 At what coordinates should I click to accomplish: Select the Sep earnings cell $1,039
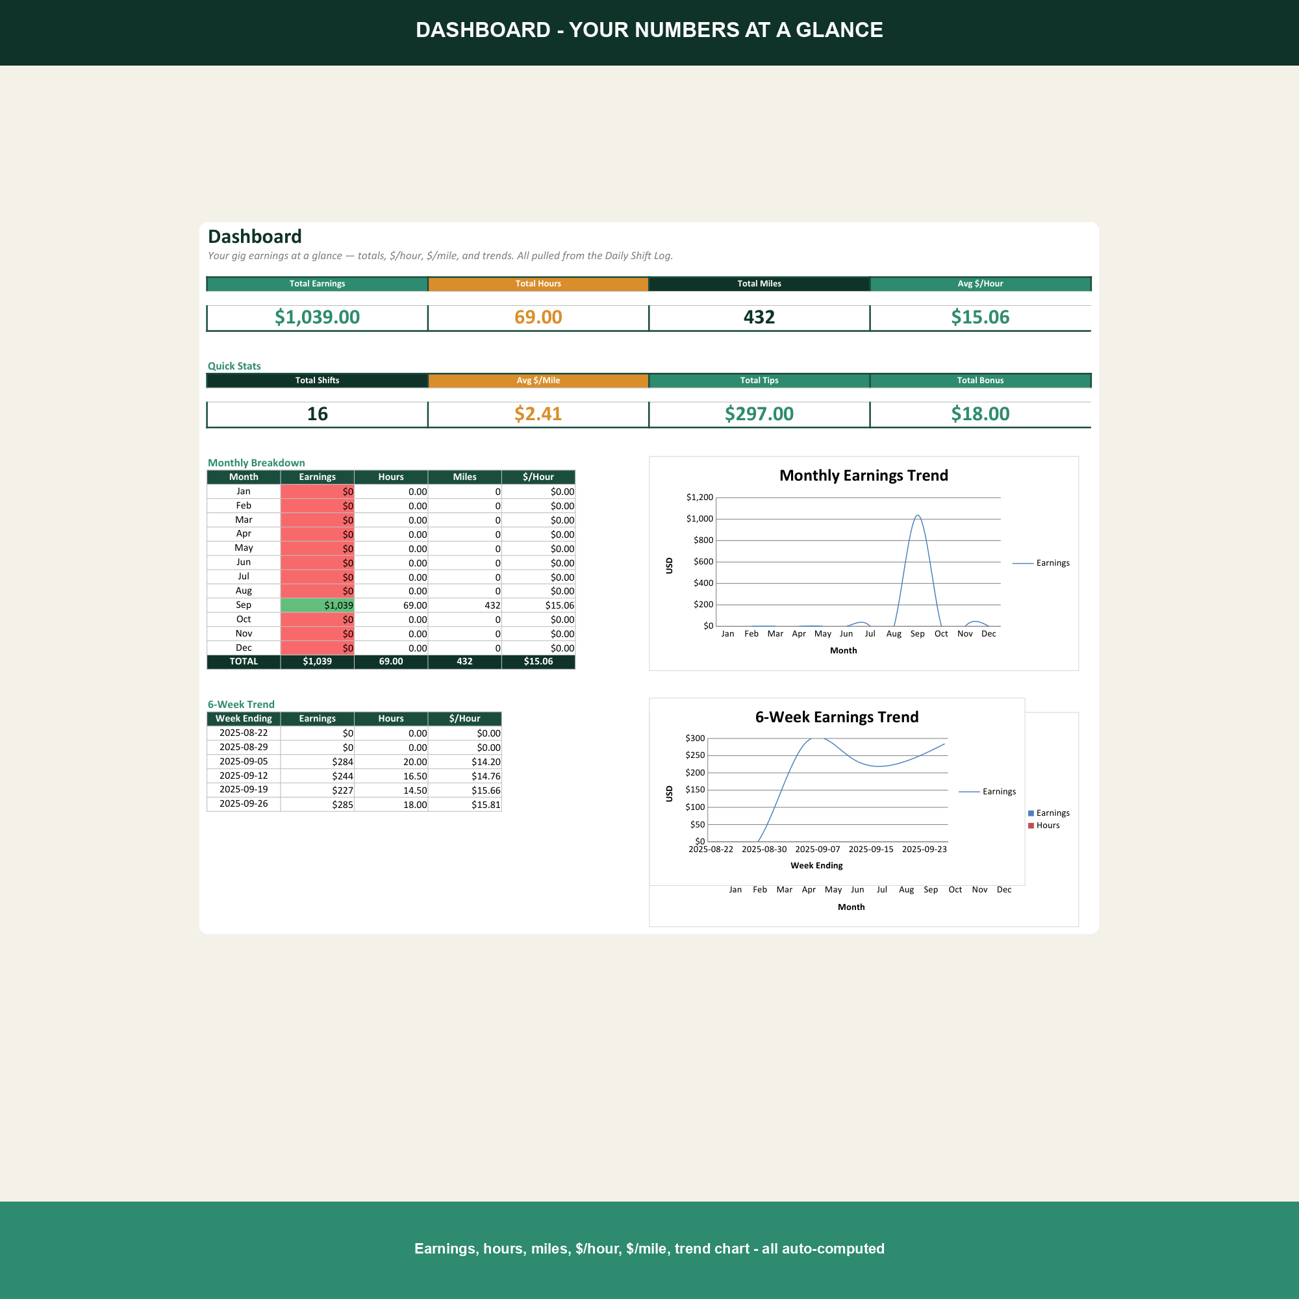pos(317,605)
